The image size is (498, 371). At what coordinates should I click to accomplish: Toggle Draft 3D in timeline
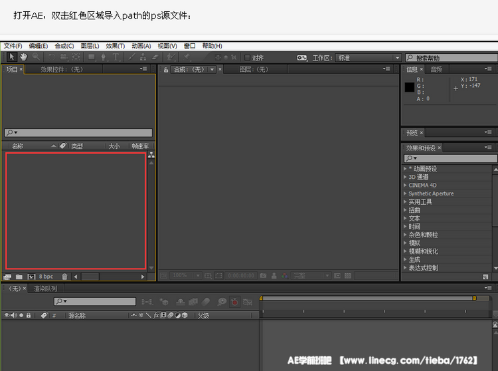[x=164, y=302]
